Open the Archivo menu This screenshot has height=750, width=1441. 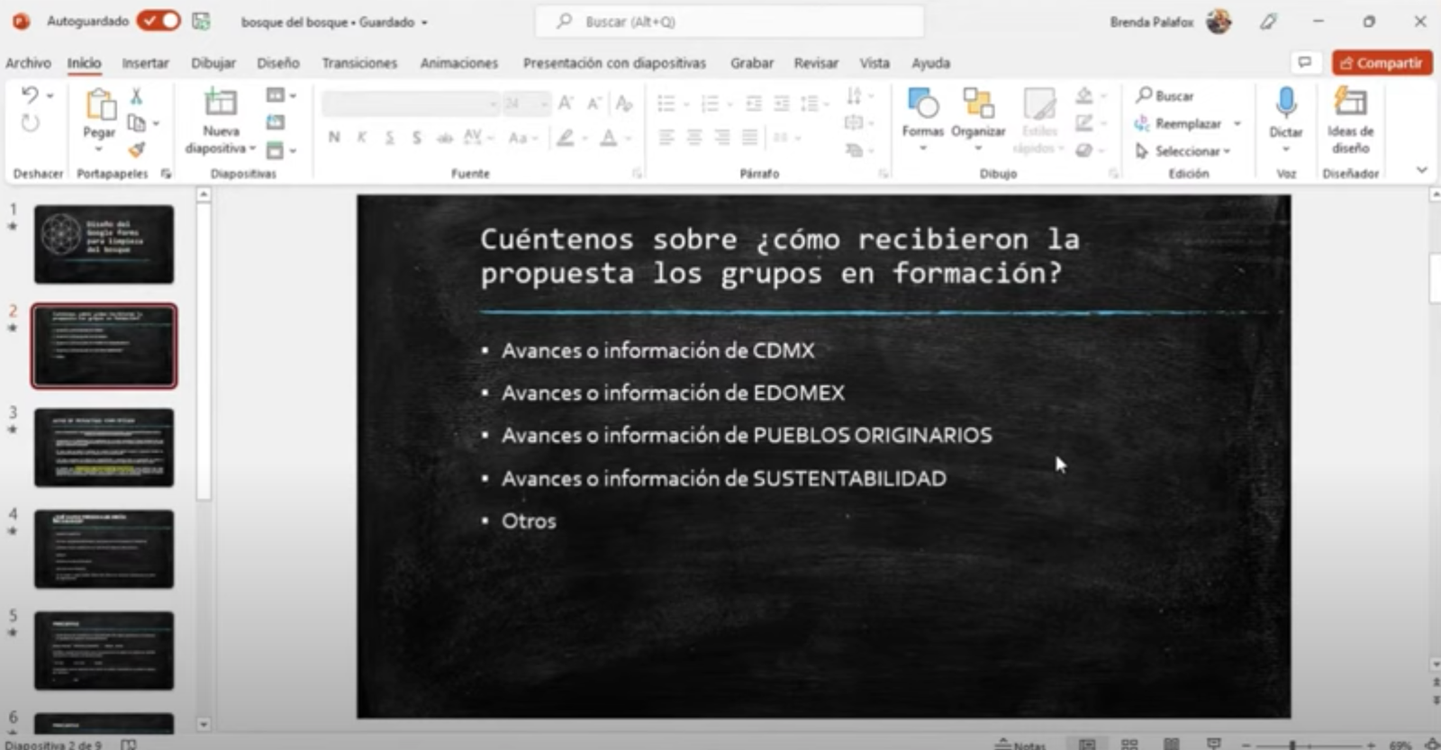(28, 63)
